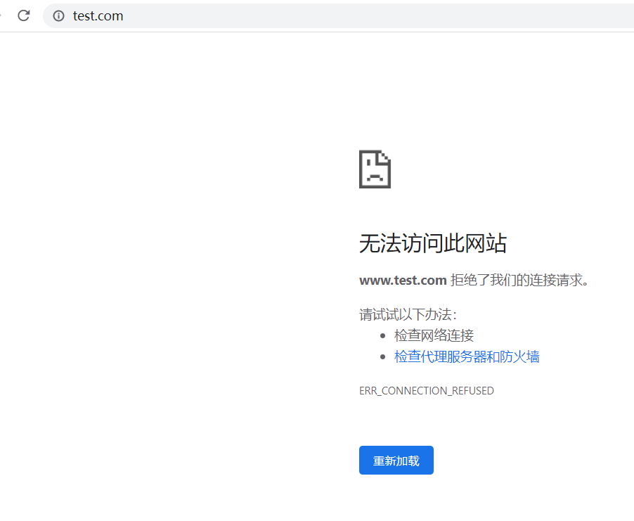Click the 请试试以下办法 text line
Screen dimensions: 634x521
click(x=408, y=314)
